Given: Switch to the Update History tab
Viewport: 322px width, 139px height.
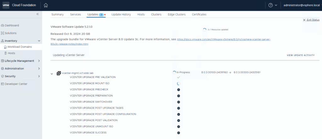Looking at the screenshot, I should pyautogui.click(x=121, y=14).
